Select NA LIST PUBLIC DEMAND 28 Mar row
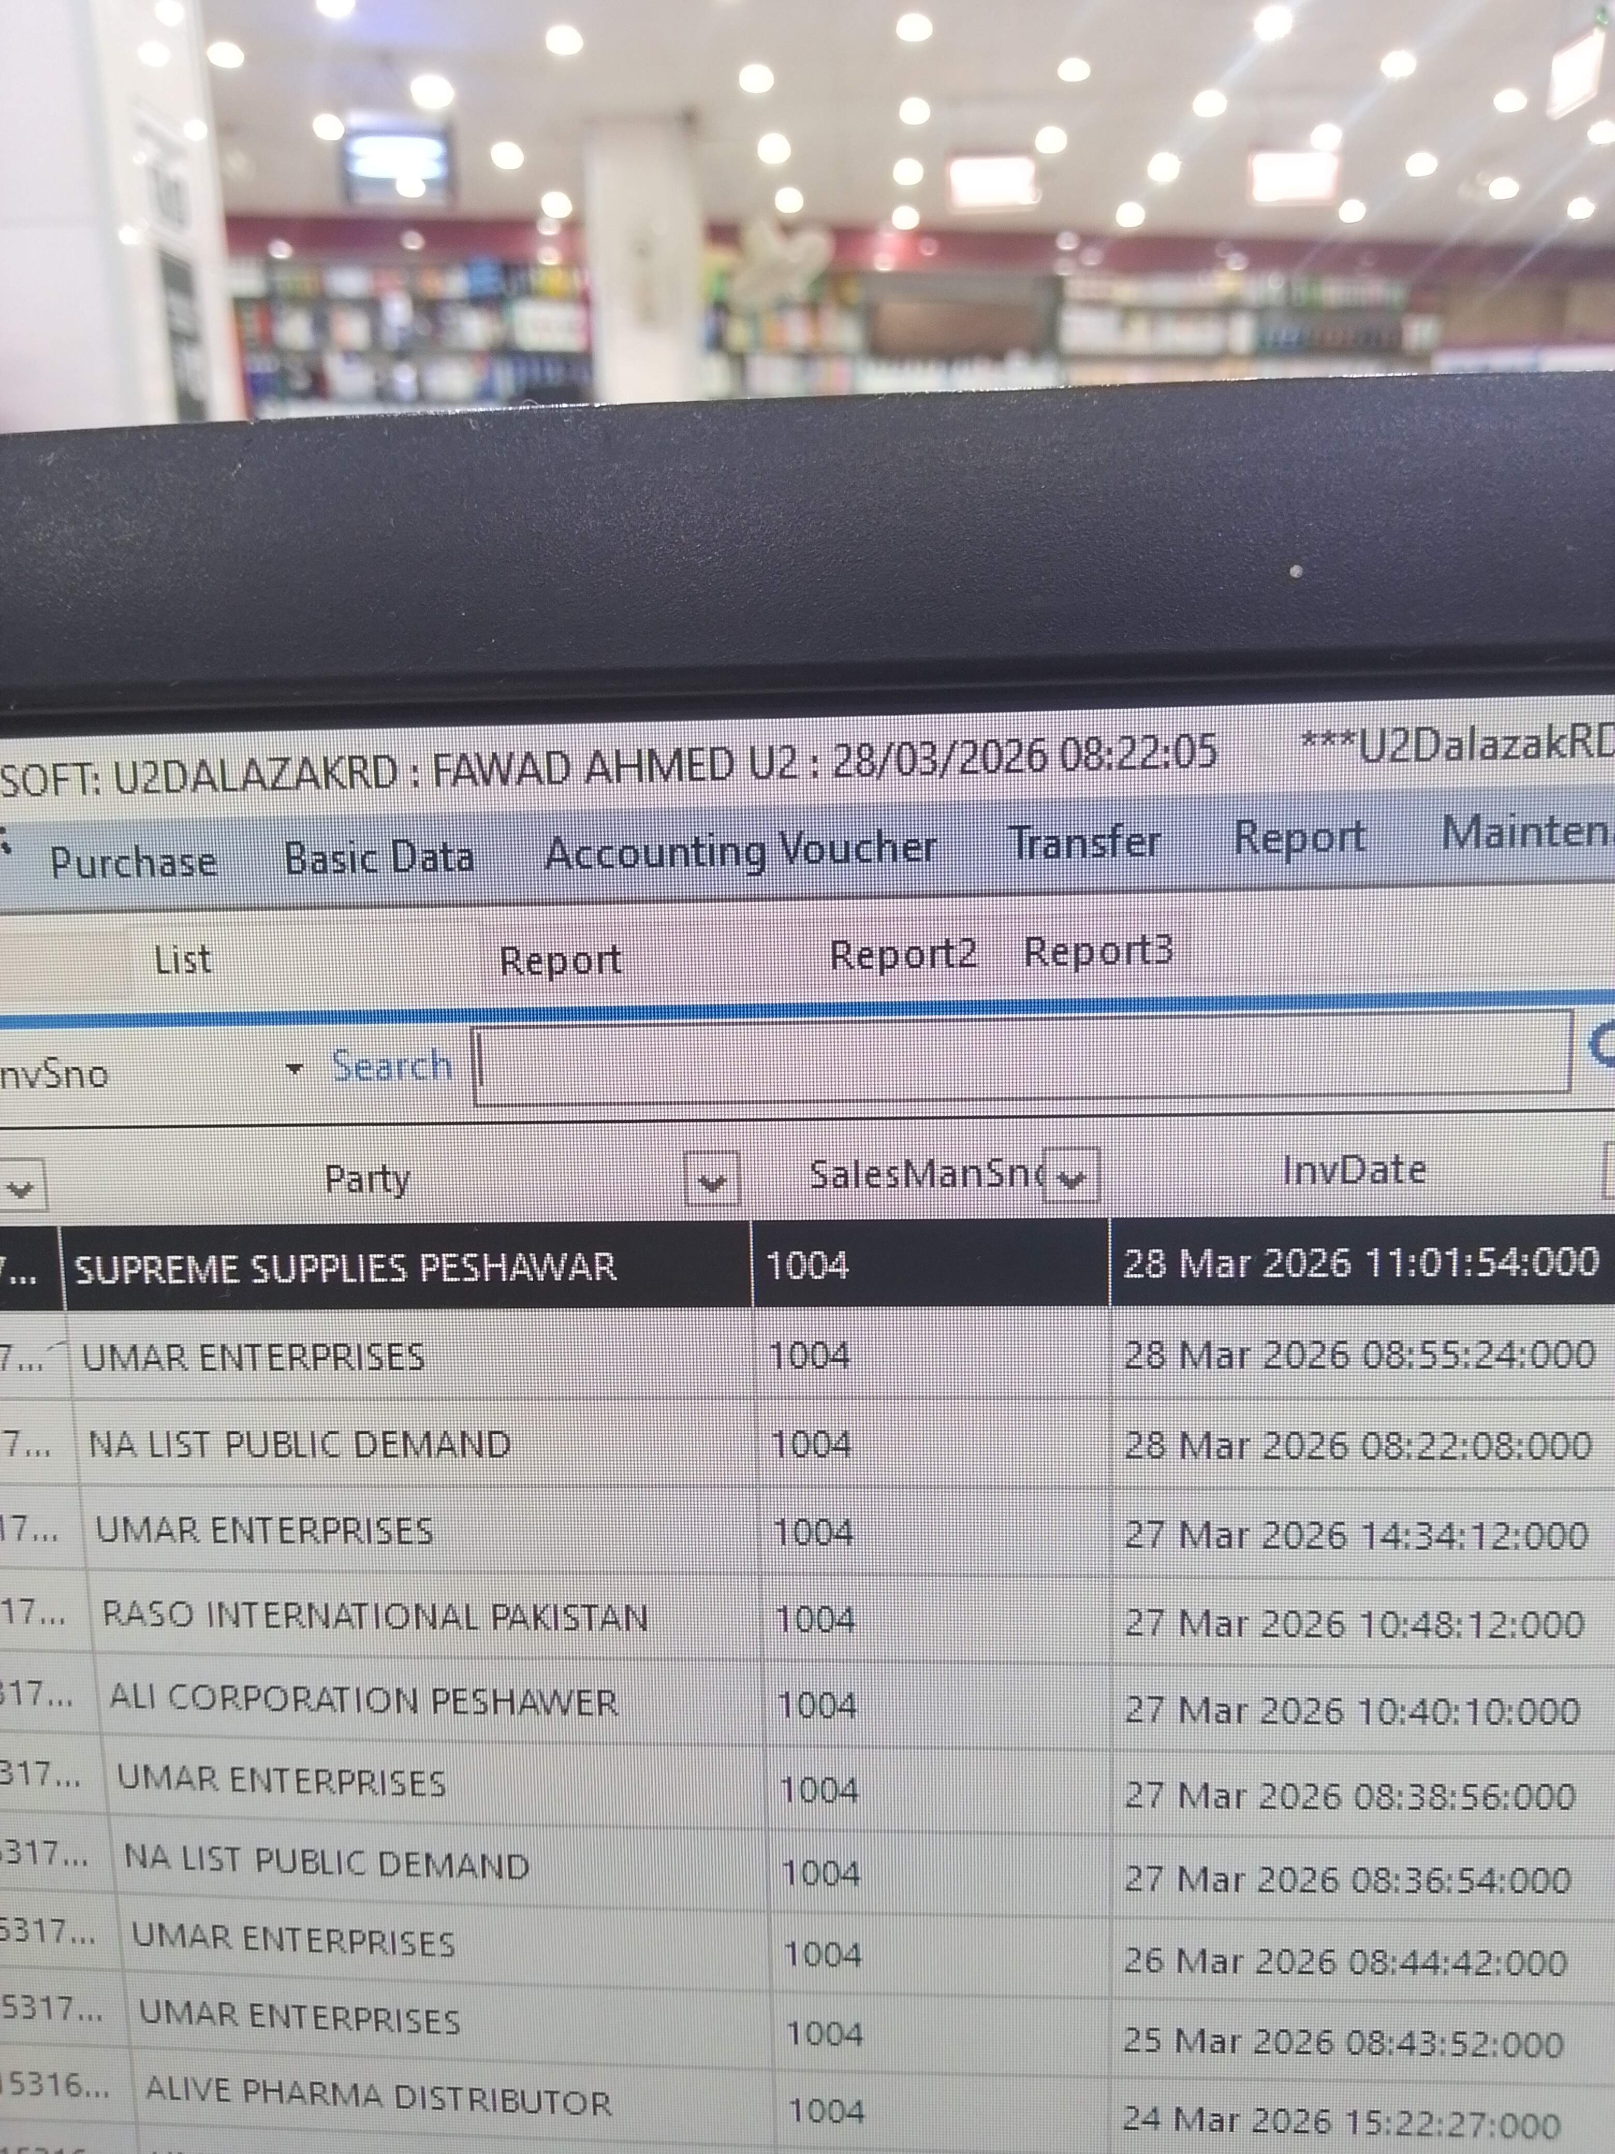This screenshot has height=2154, width=1615. tap(808, 1444)
